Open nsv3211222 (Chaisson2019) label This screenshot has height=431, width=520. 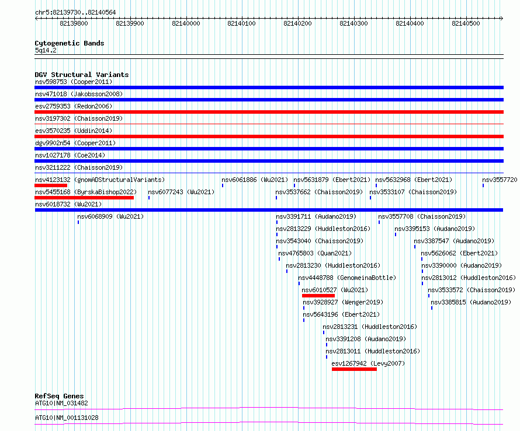79,167
